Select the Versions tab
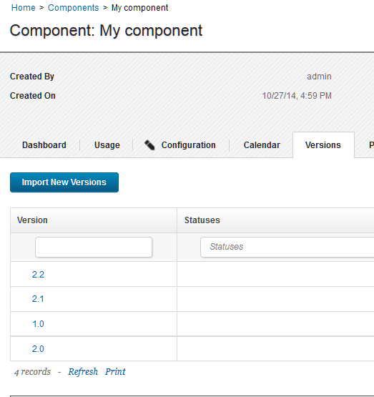 tap(323, 145)
